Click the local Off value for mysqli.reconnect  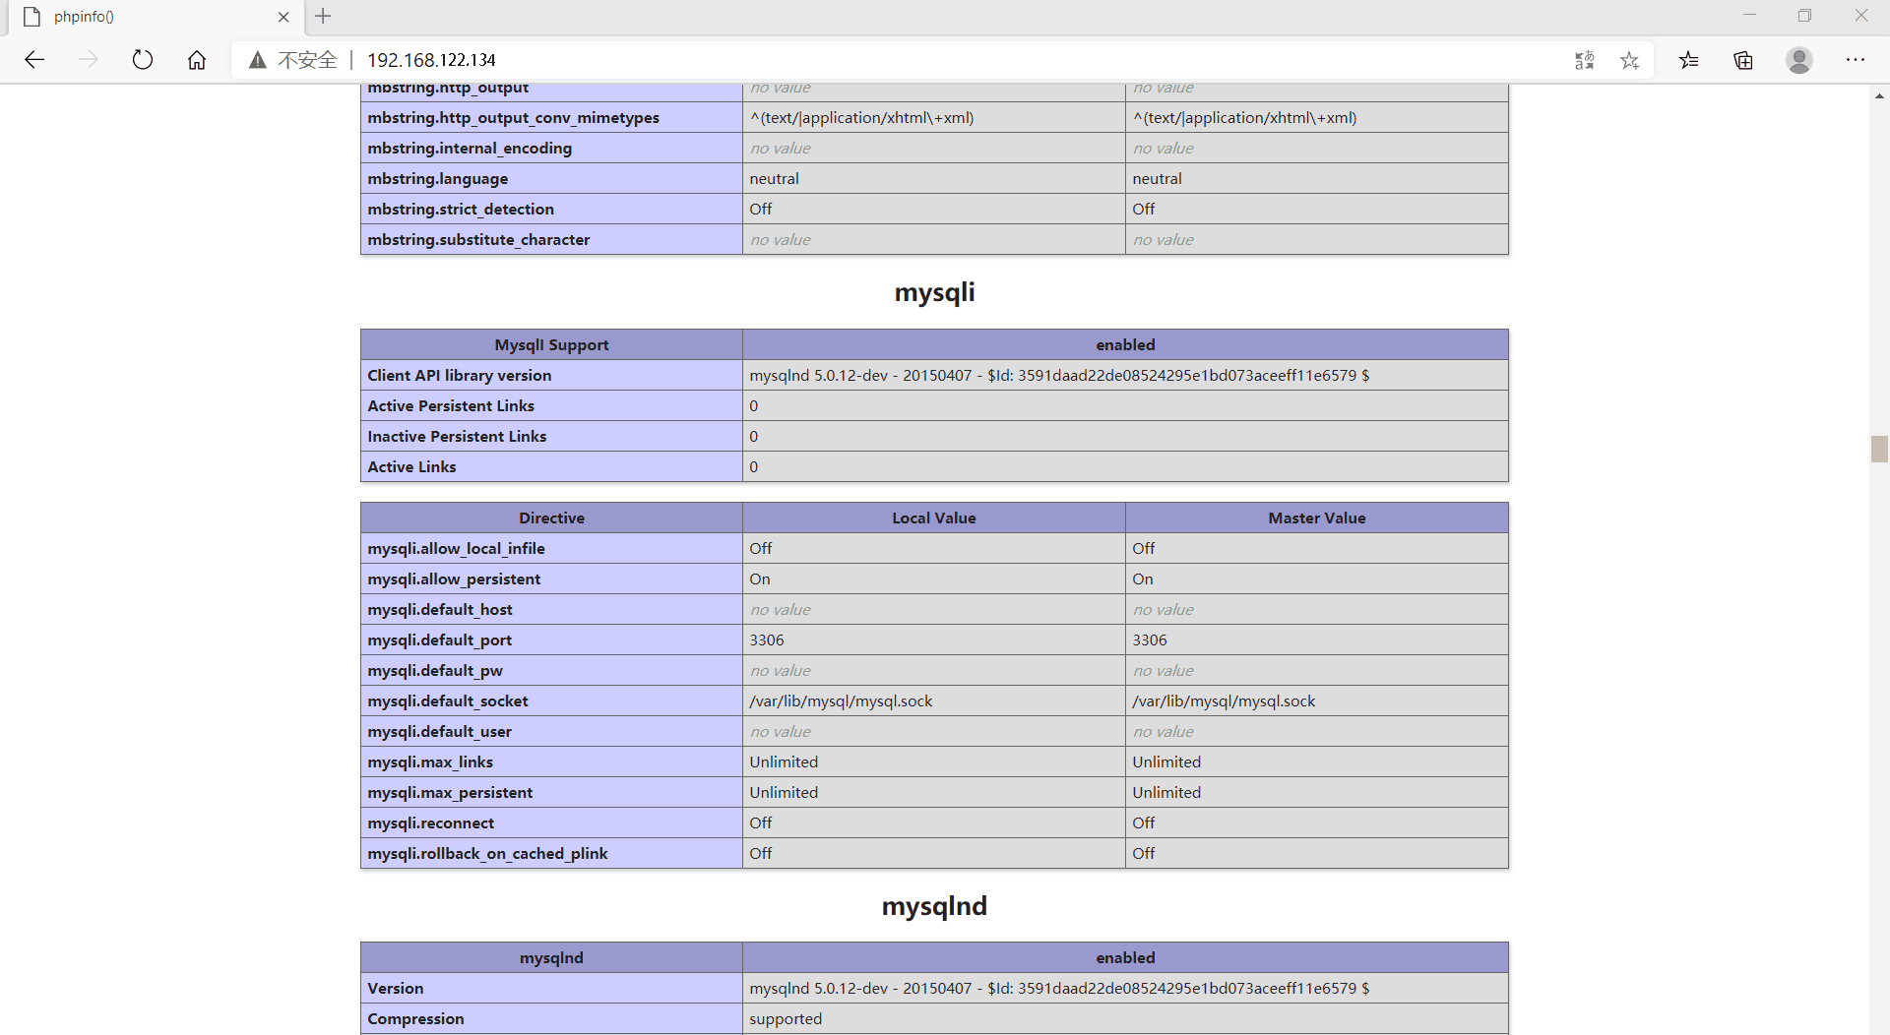pyautogui.click(x=760, y=822)
